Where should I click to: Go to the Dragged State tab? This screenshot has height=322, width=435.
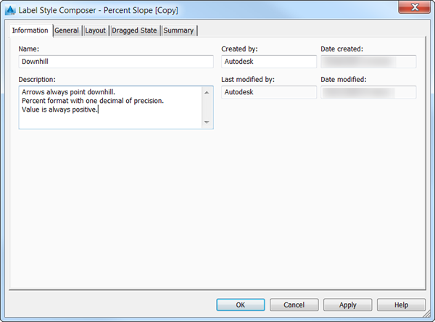coord(134,30)
